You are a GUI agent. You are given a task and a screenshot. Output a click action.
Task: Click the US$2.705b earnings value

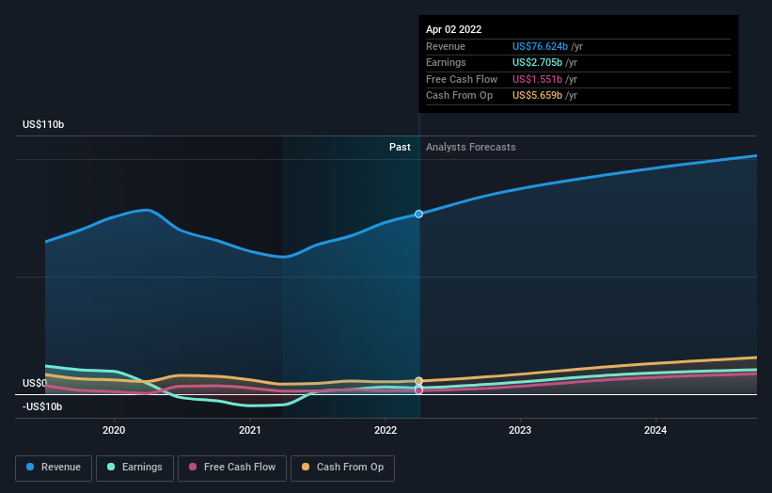coord(537,62)
